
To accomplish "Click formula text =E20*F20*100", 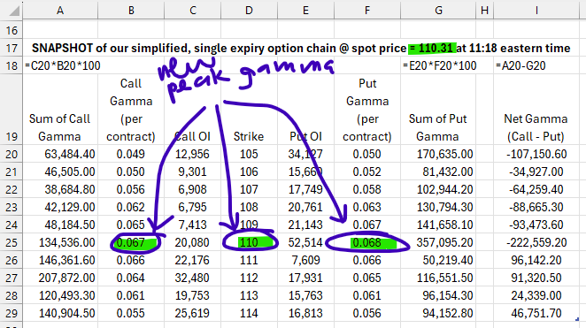I will pyautogui.click(x=439, y=65).
